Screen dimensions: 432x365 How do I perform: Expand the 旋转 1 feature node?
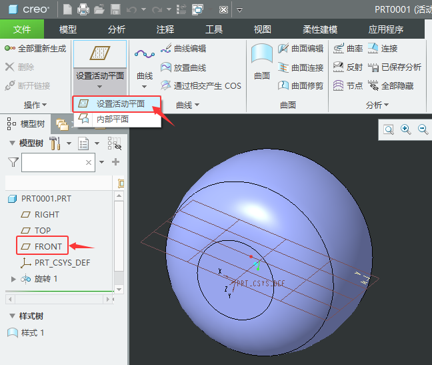click(13, 279)
